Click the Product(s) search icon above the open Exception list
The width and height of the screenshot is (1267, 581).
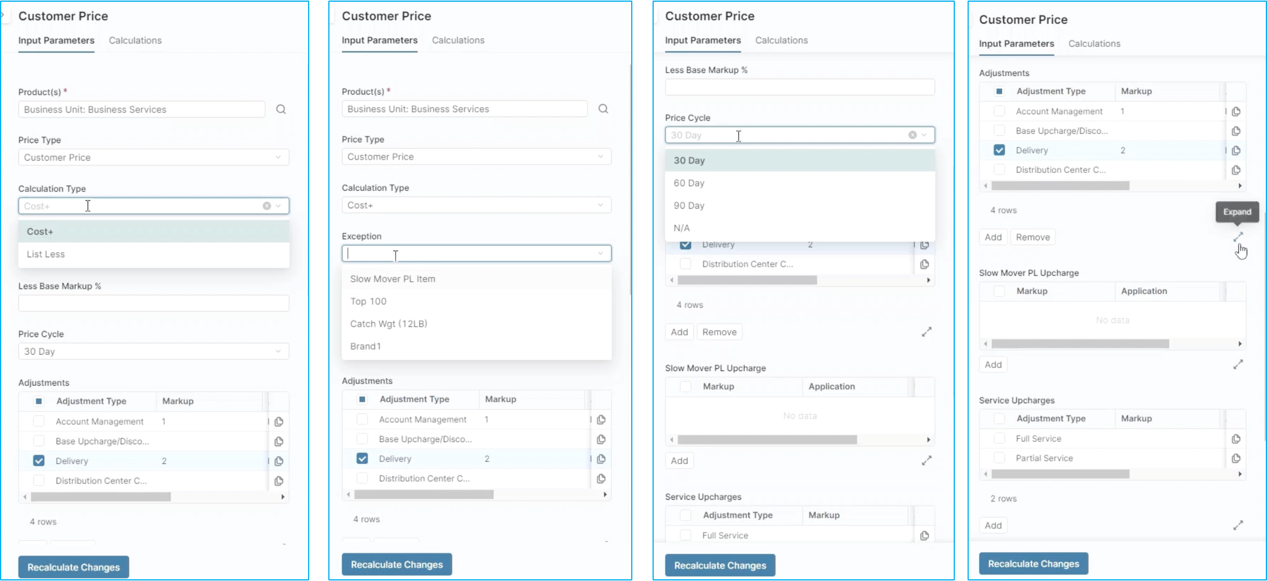point(603,109)
